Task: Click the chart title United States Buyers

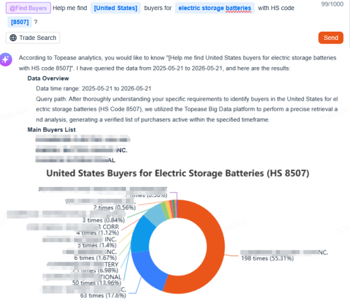Action: pyautogui.click(x=178, y=174)
